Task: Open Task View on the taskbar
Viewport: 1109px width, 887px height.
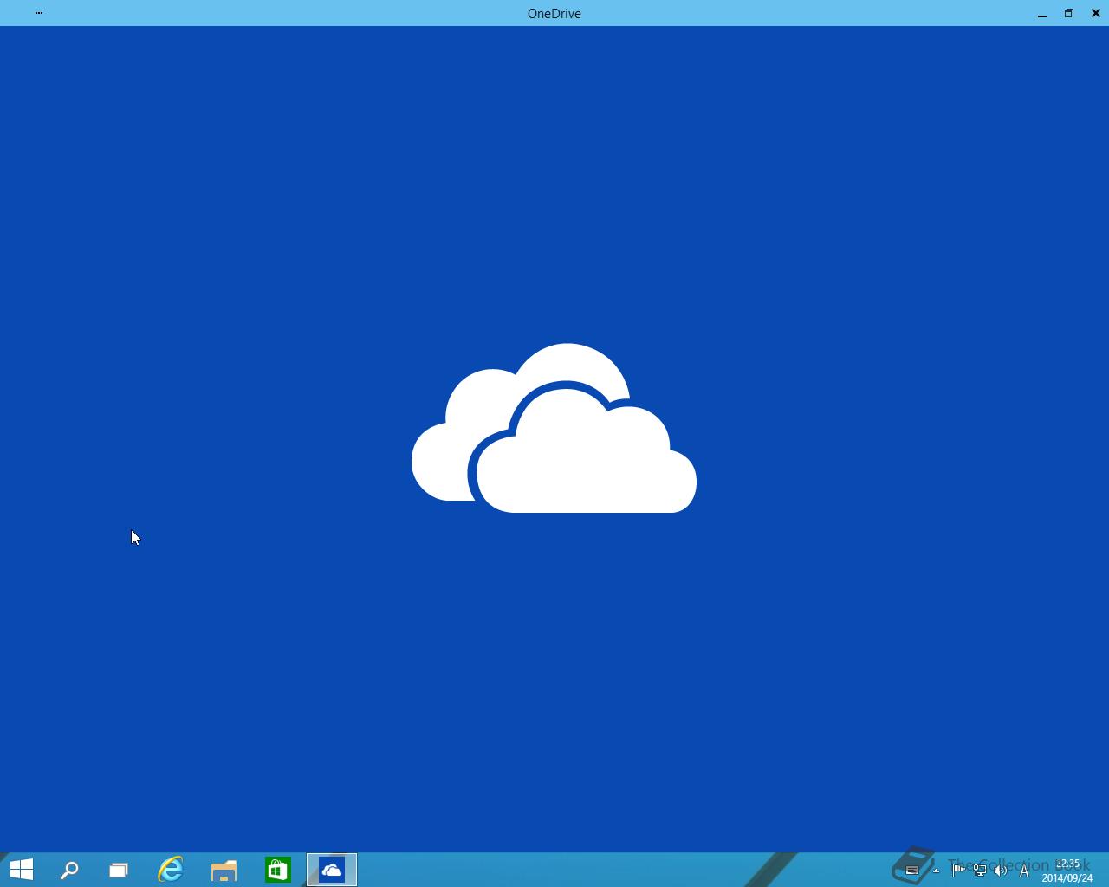Action: click(x=119, y=870)
